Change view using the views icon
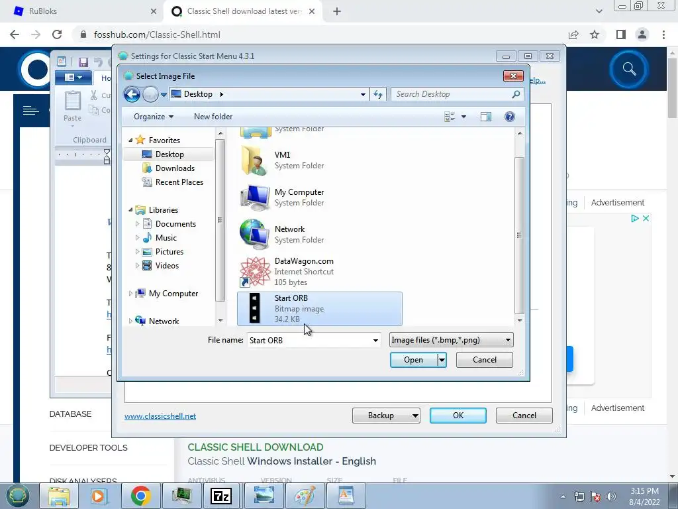 coord(450,117)
